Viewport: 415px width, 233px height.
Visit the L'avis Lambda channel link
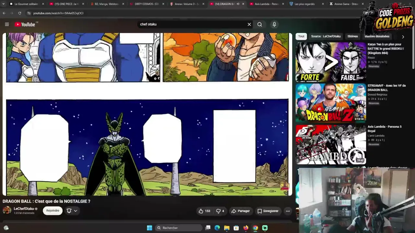(x=376, y=136)
